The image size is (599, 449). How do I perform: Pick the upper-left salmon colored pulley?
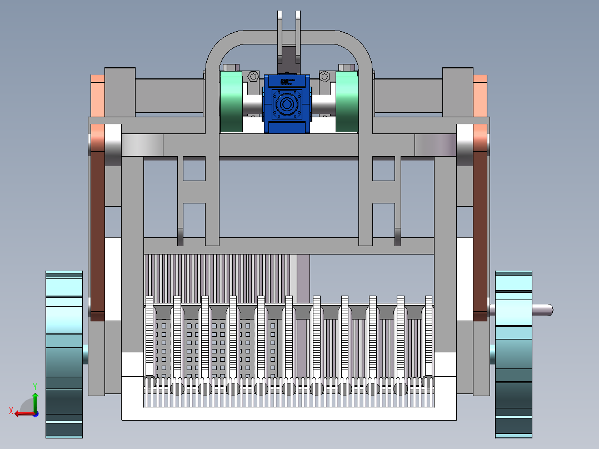(98, 96)
